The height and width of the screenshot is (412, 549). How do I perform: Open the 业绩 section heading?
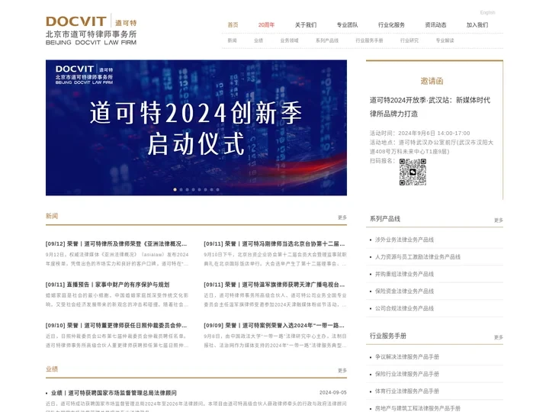click(52, 369)
